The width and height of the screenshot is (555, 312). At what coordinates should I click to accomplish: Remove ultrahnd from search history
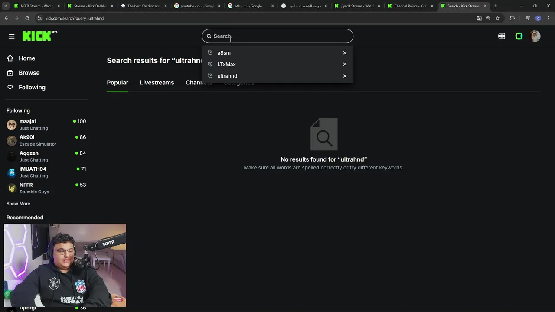click(x=345, y=76)
